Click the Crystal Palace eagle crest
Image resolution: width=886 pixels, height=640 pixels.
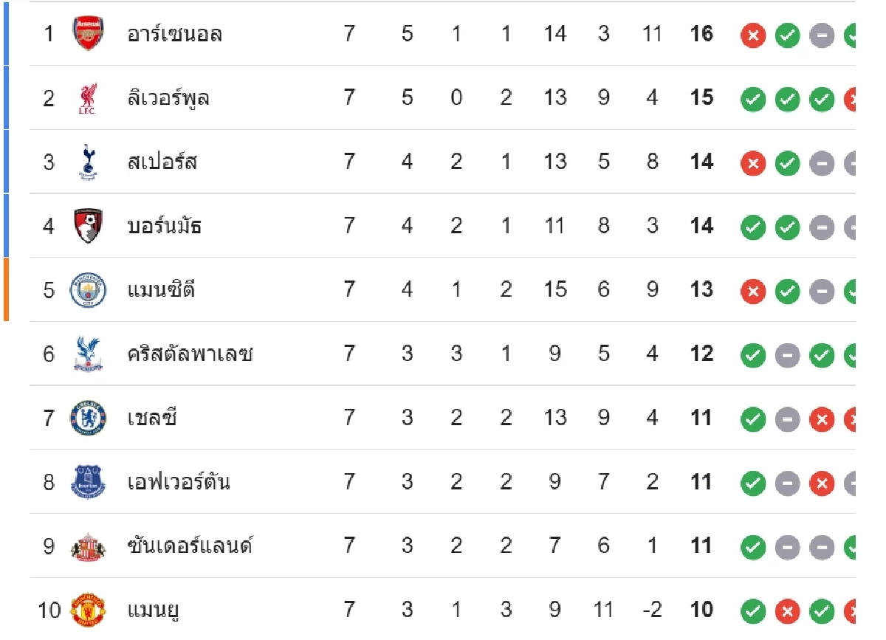(x=88, y=354)
